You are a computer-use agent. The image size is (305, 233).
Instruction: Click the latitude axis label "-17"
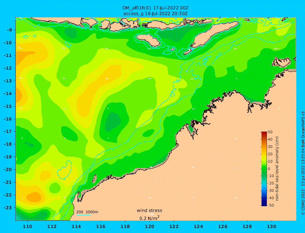[8, 132]
